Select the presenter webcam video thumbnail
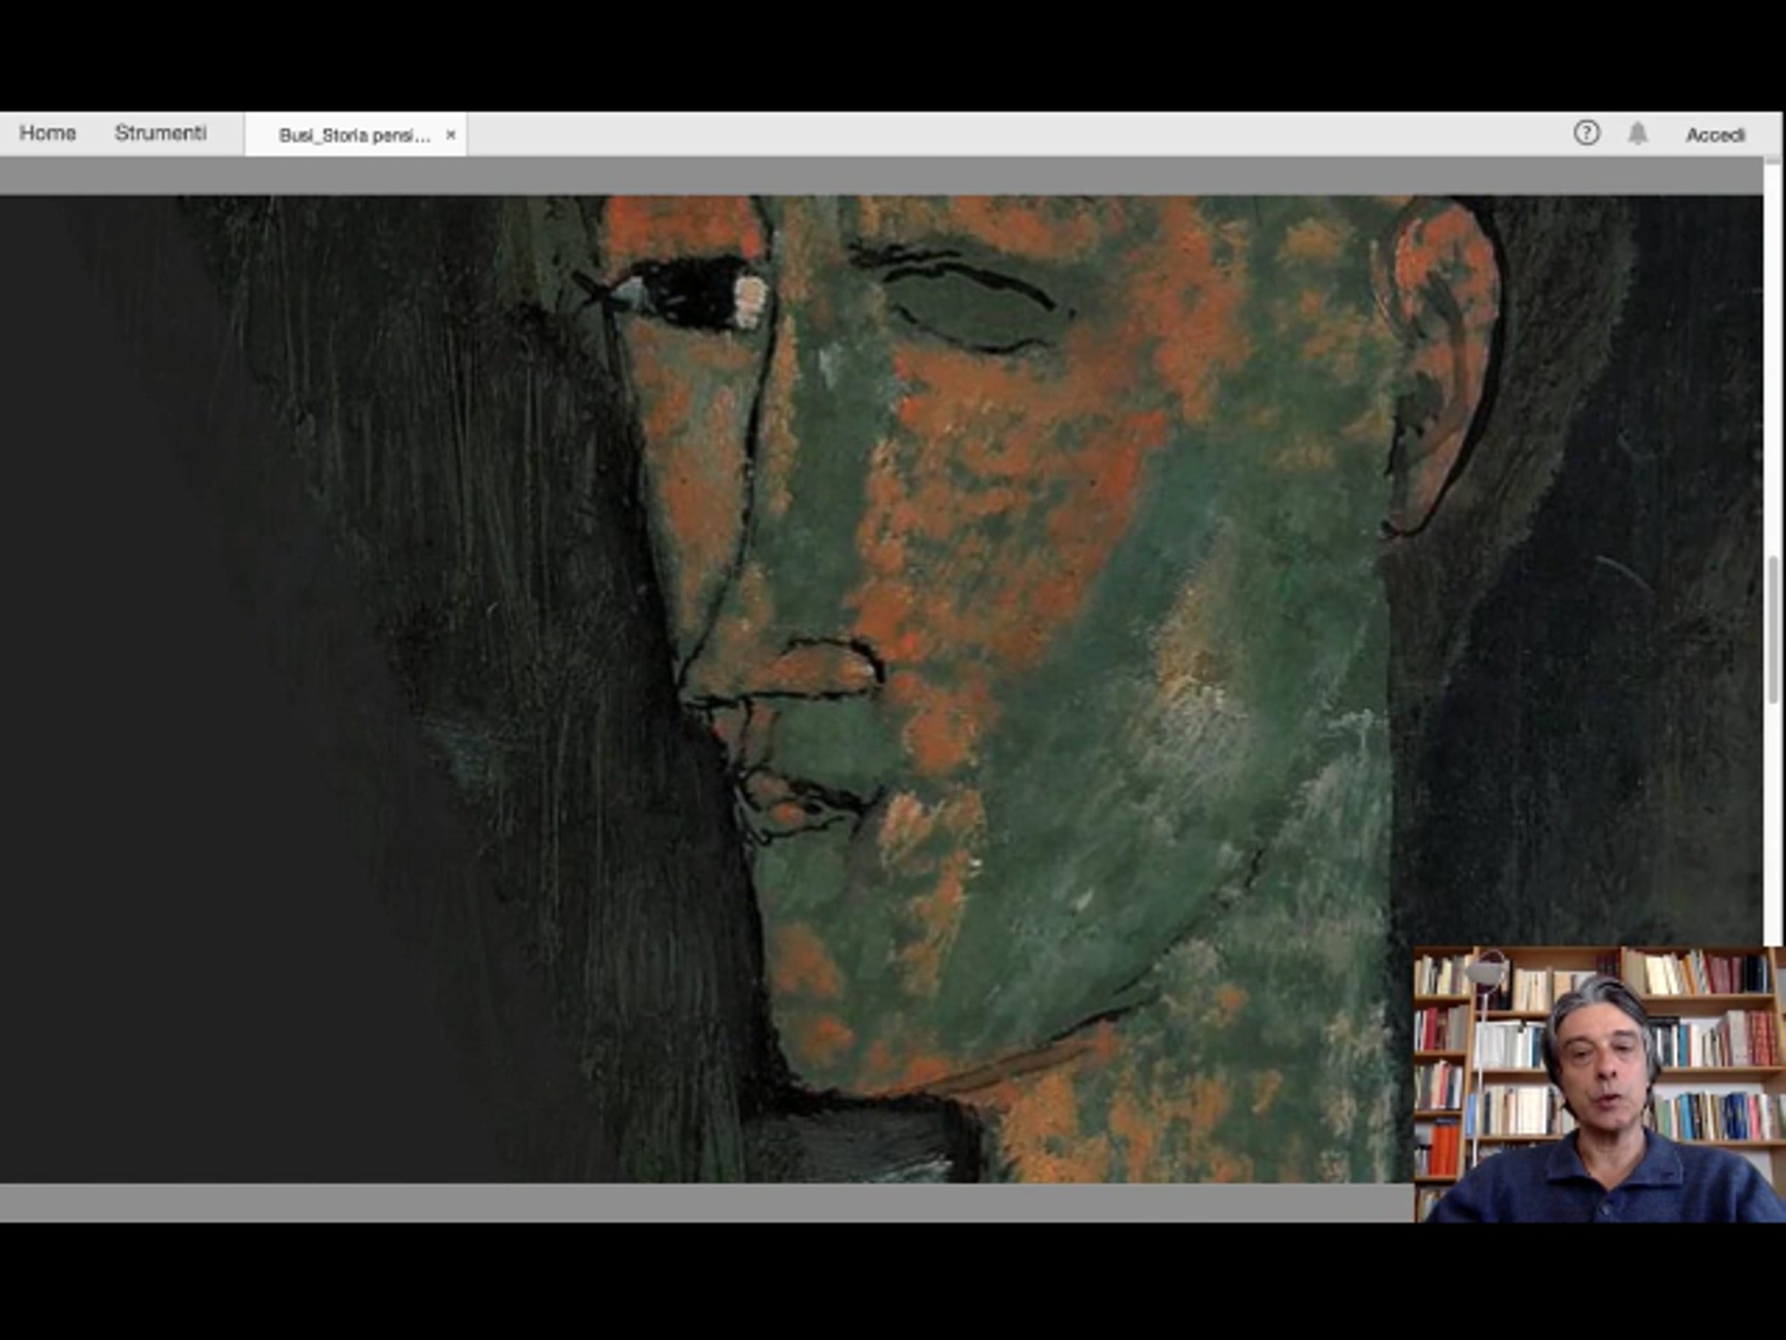The height and width of the screenshot is (1340, 1786). 1599,1085
